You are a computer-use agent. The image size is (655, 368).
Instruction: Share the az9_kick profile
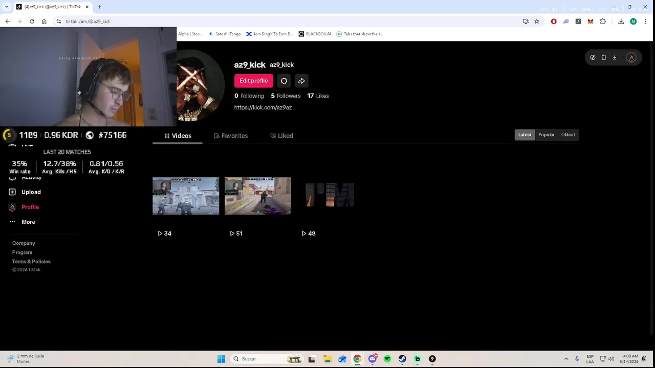click(301, 81)
